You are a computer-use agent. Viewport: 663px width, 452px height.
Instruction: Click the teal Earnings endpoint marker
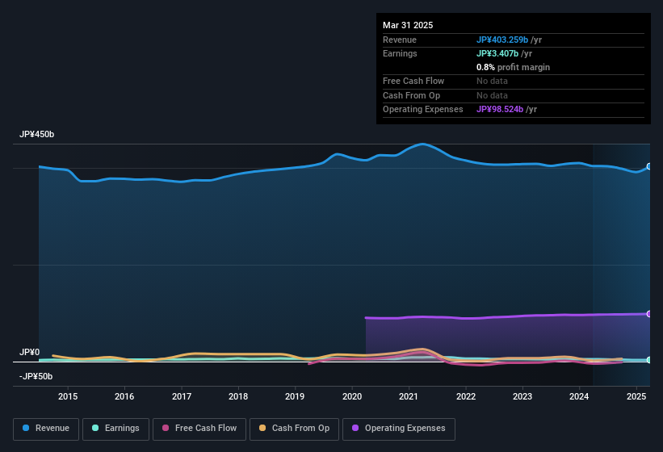tap(649, 360)
